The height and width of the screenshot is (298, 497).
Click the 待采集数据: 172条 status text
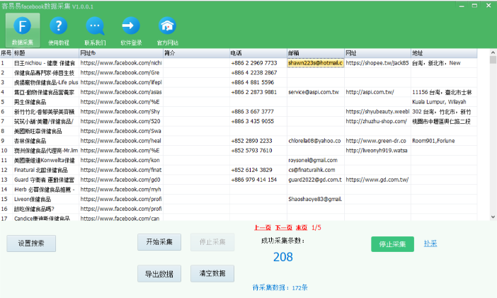point(280,287)
